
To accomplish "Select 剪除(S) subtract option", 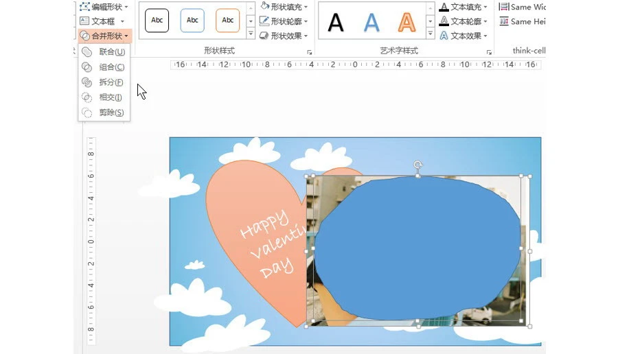I will coord(104,113).
